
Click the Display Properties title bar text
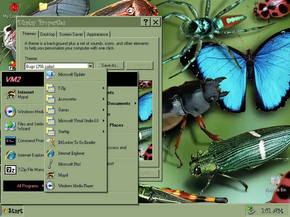(41, 22)
